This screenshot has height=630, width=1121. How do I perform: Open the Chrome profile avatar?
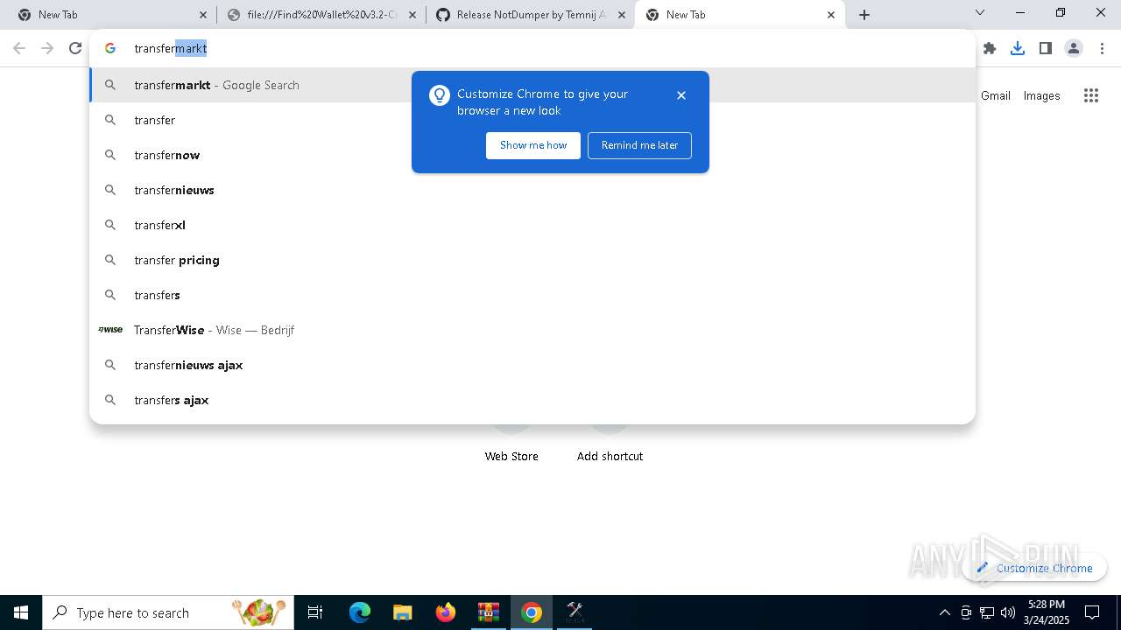(x=1074, y=49)
